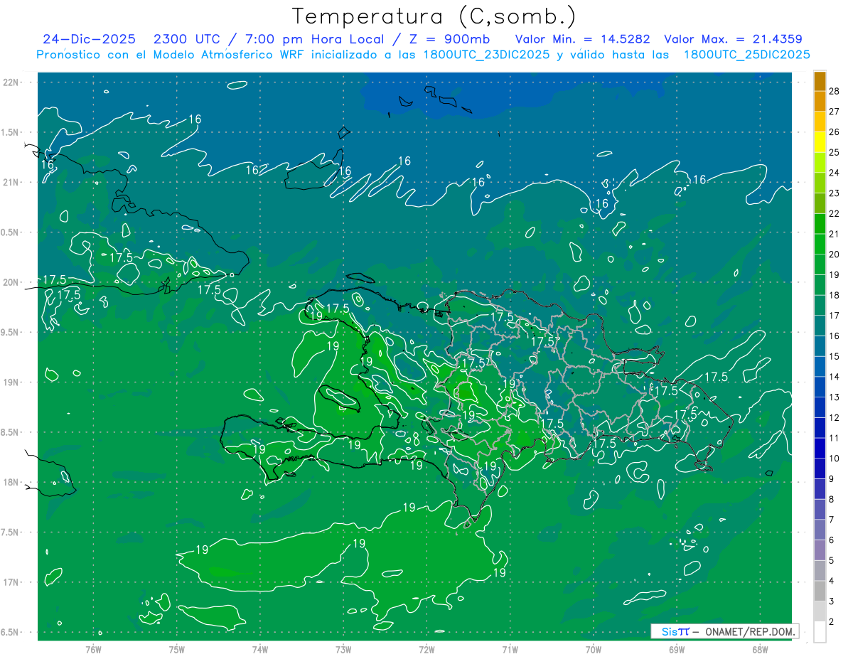Click legend value "7" on the colorbar
The image size is (853, 659).
[x=832, y=520]
